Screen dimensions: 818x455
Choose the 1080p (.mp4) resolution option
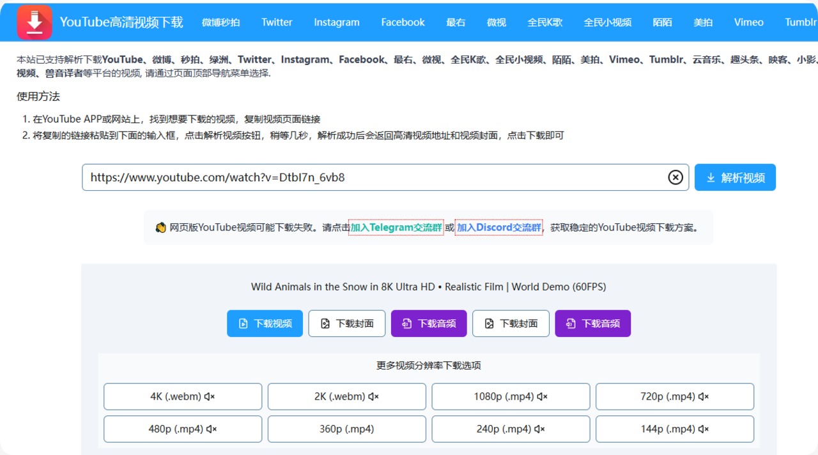511,396
